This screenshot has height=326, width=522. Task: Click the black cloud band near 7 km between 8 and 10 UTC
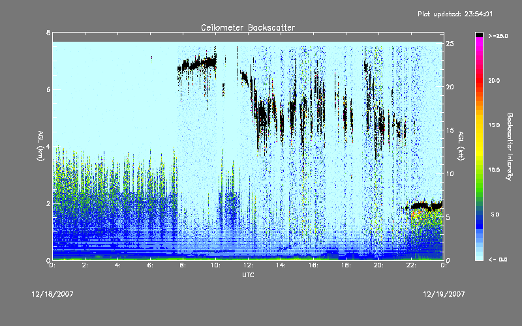[x=197, y=64]
